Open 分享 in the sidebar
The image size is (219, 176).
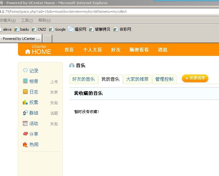tap(34, 134)
